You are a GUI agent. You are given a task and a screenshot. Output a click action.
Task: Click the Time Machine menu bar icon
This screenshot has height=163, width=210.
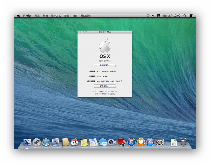point(148,15)
